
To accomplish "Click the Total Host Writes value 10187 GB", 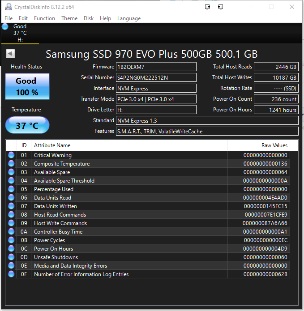I will point(276,77).
